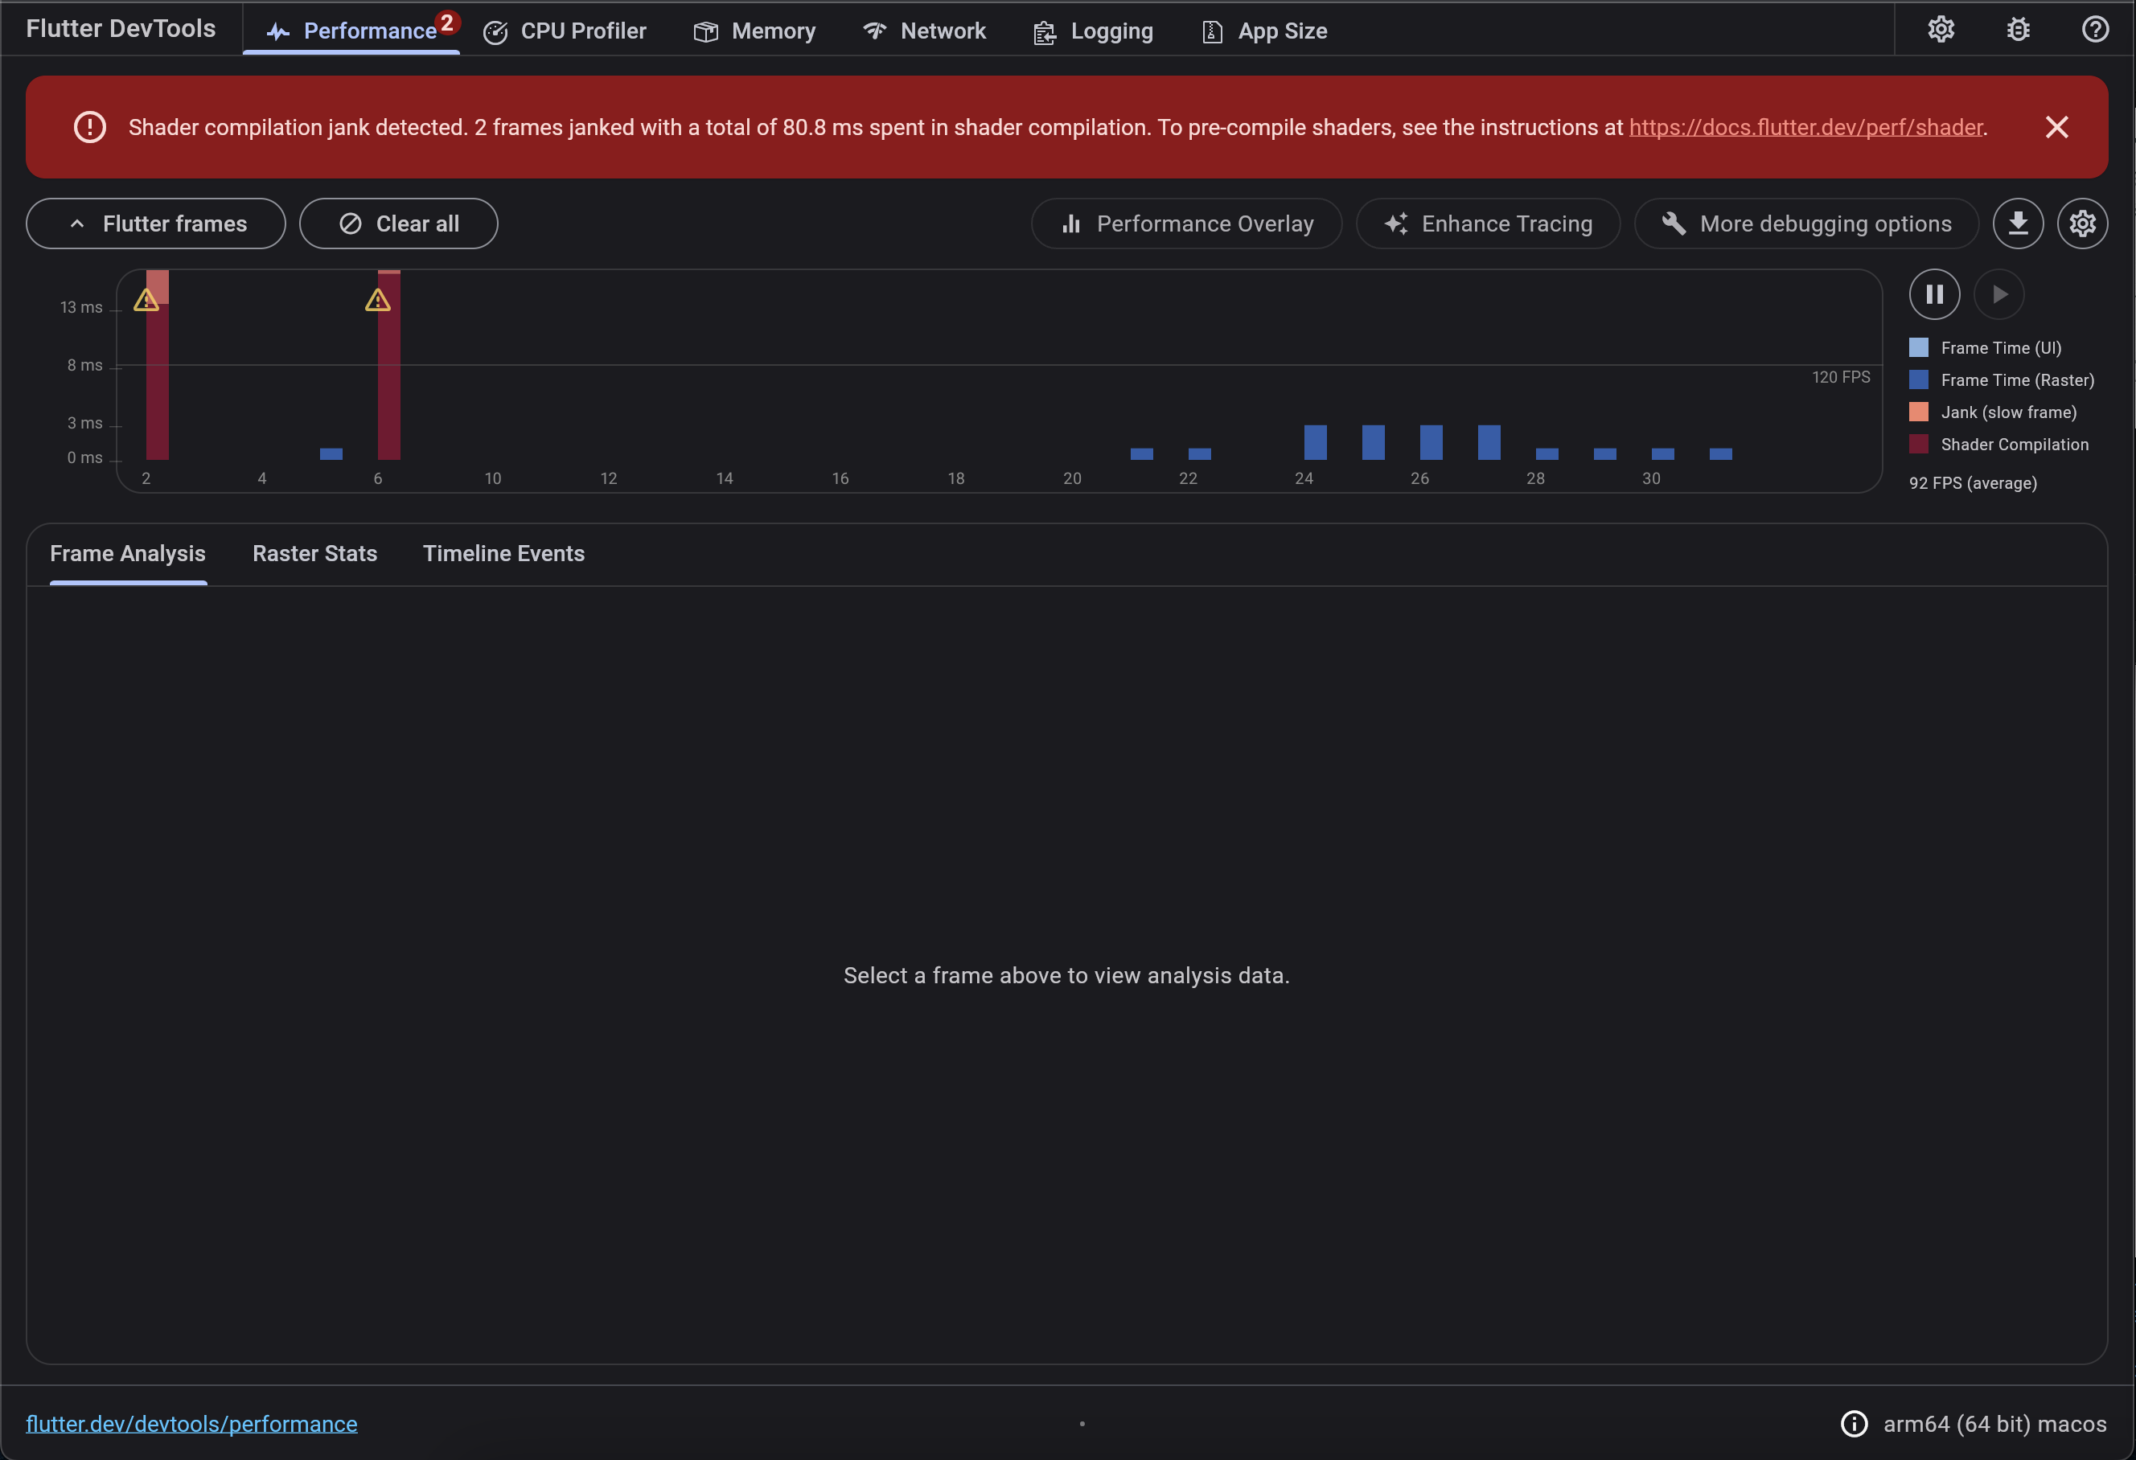Click warning icon on frame 2 bar
This screenshot has height=1460, width=2136.
tap(146, 301)
